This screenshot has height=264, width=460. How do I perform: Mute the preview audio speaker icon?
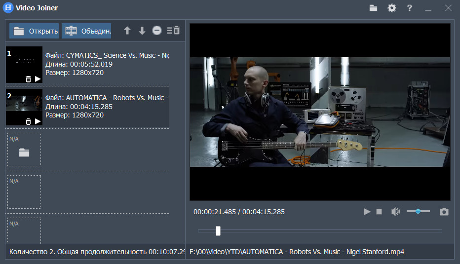(395, 212)
